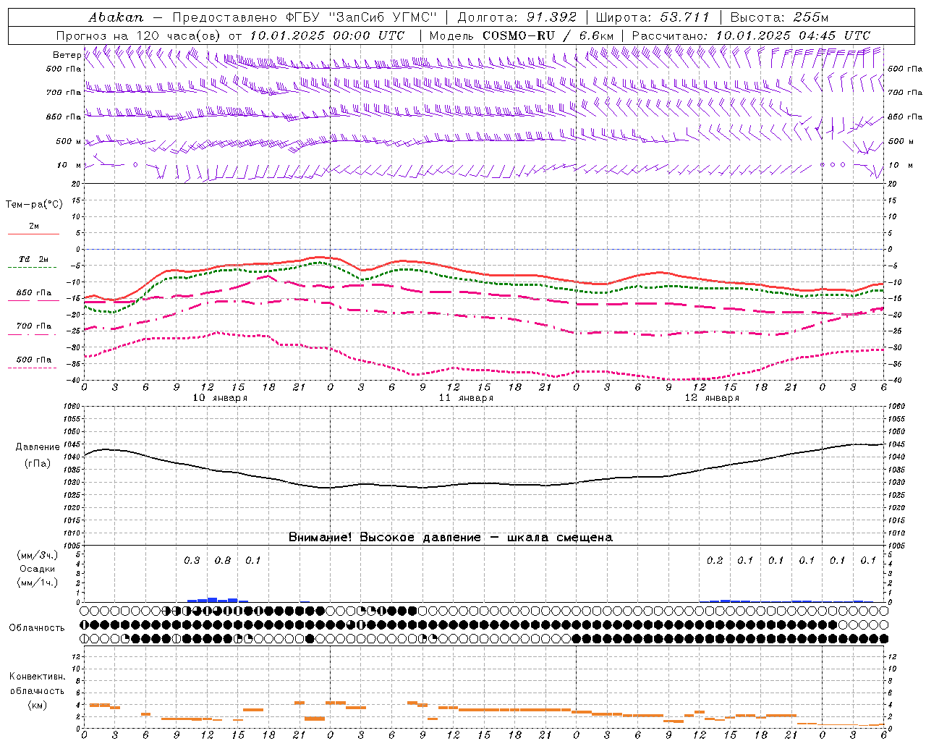926x741 pixels.
Task: Click the Тем-ра(°C) axis title
Action: pos(34,205)
